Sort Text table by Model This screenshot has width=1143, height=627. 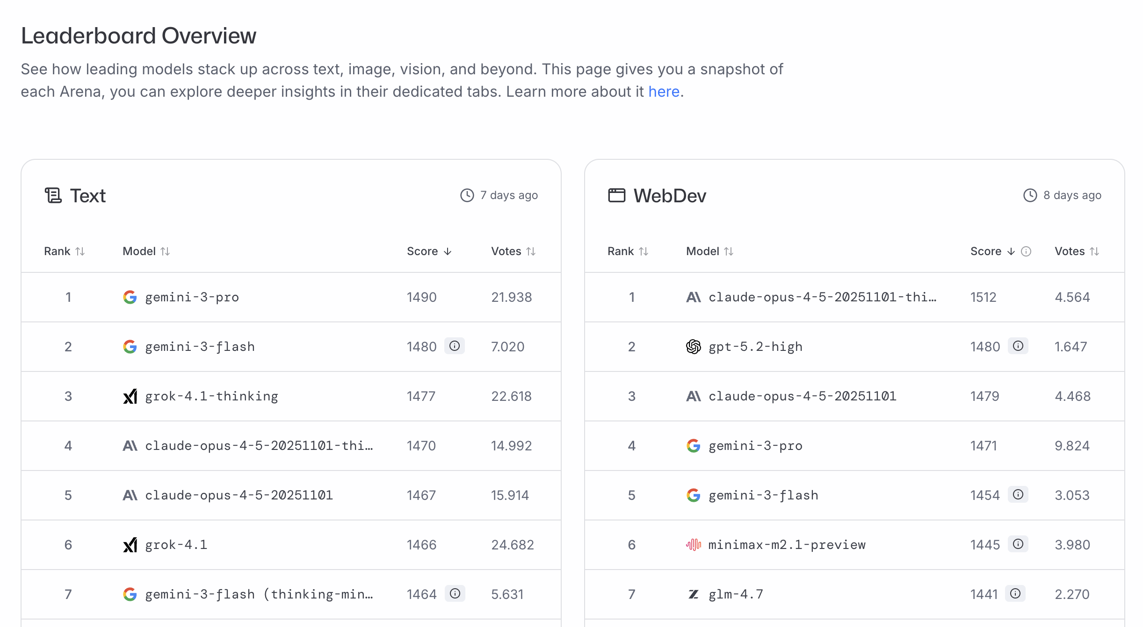(146, 251)
